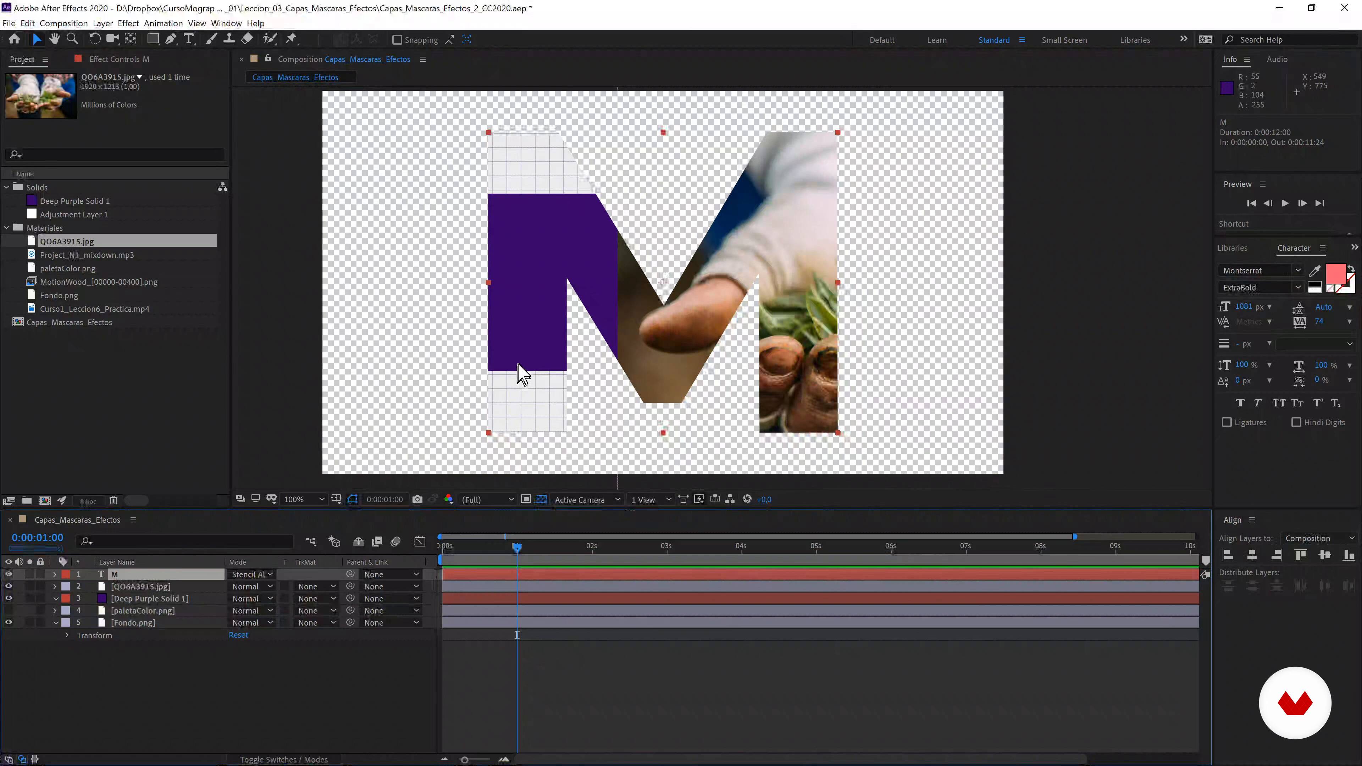The width and height of the screenshot is (1362, 766).
Task: Delete selected project item with trash icon
Action: point(113,501)
